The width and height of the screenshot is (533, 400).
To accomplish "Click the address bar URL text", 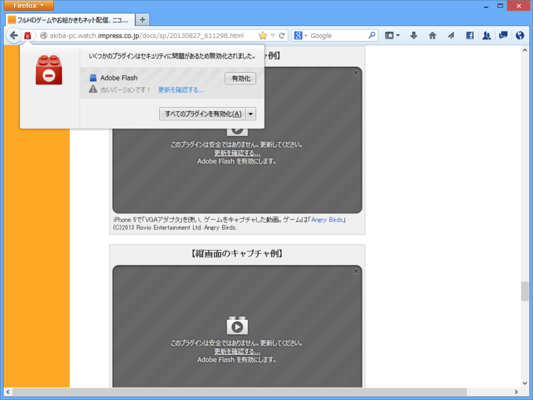I will [x=147, y=36].
